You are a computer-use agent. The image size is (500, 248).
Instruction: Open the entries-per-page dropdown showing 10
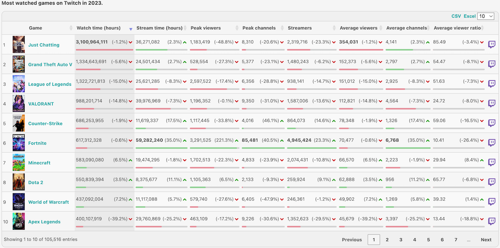[486, 16]
